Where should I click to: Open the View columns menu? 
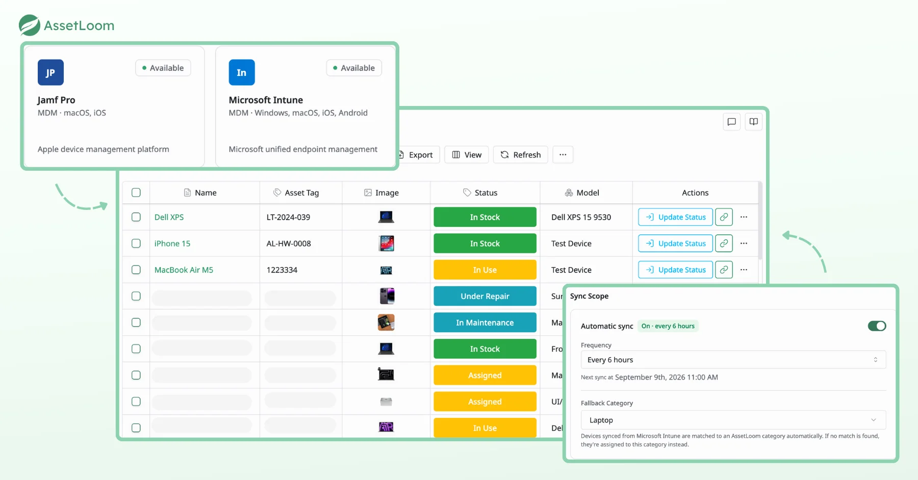[467, 154]
